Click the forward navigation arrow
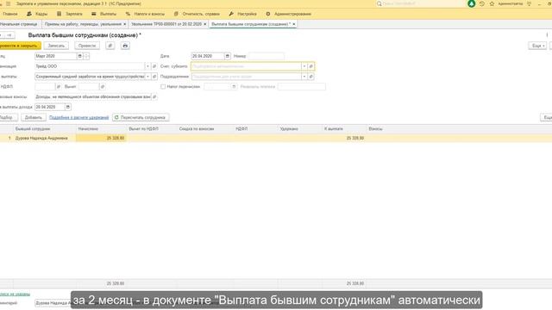Image resolution: width=552 pixels, height=310 pixels. tap(9, 35)
